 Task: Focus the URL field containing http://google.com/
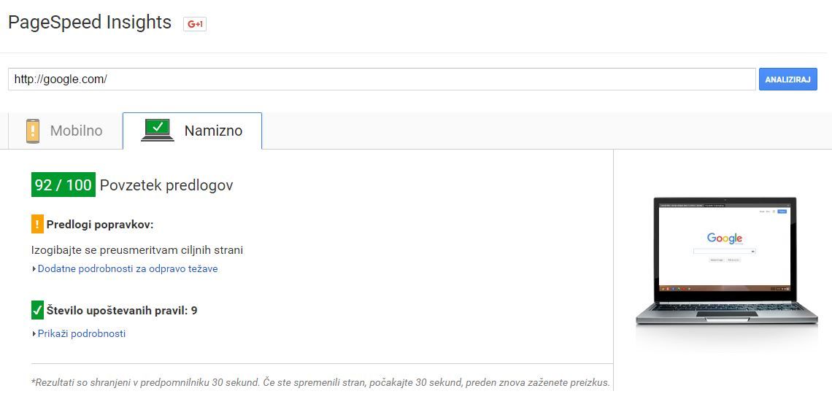(381, 79)
